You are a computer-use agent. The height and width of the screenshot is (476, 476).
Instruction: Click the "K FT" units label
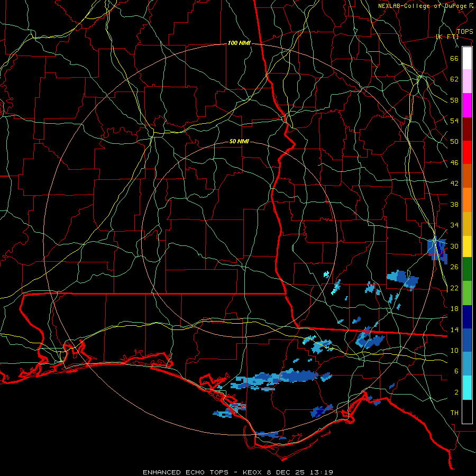pyautogui.click(x=447, y=37)
